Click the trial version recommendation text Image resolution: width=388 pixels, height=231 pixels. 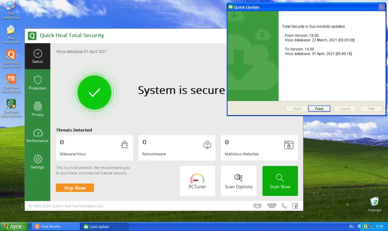[x=93, y=170]
